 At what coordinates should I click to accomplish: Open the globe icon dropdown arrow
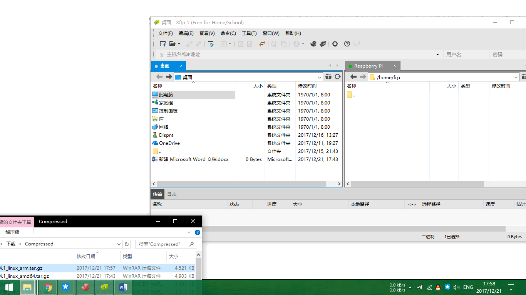point(303,44)
